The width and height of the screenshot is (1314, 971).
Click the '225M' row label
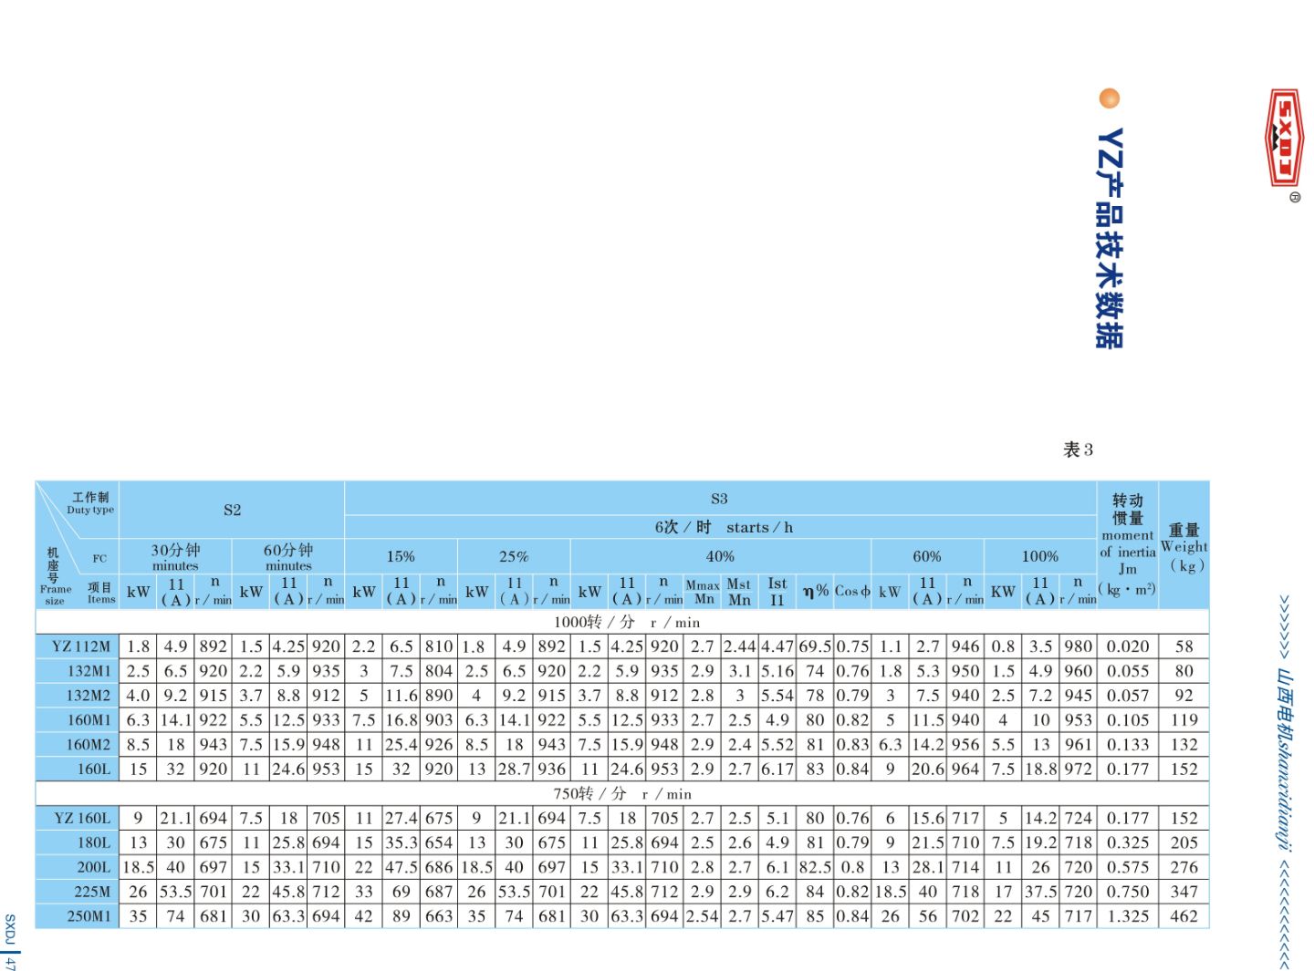(92, 893)
